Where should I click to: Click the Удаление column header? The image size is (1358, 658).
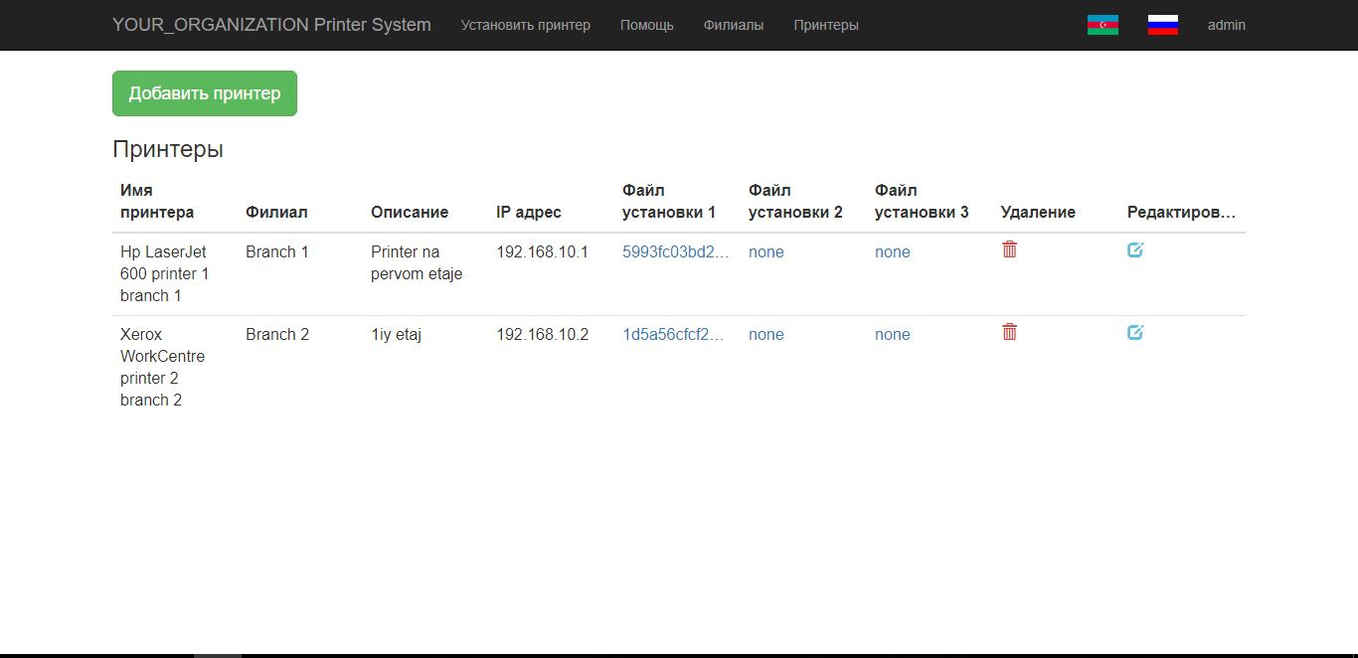tap(1038, 212)
